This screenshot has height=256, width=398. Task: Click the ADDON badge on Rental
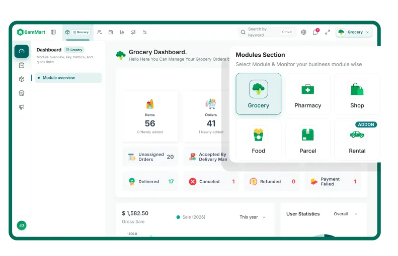pyautogui.click(x=366, y=124)
